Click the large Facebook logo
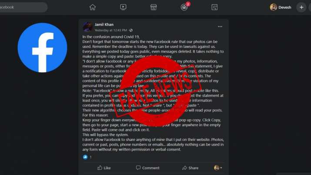The image size is (311, 175). click(43, 47)
